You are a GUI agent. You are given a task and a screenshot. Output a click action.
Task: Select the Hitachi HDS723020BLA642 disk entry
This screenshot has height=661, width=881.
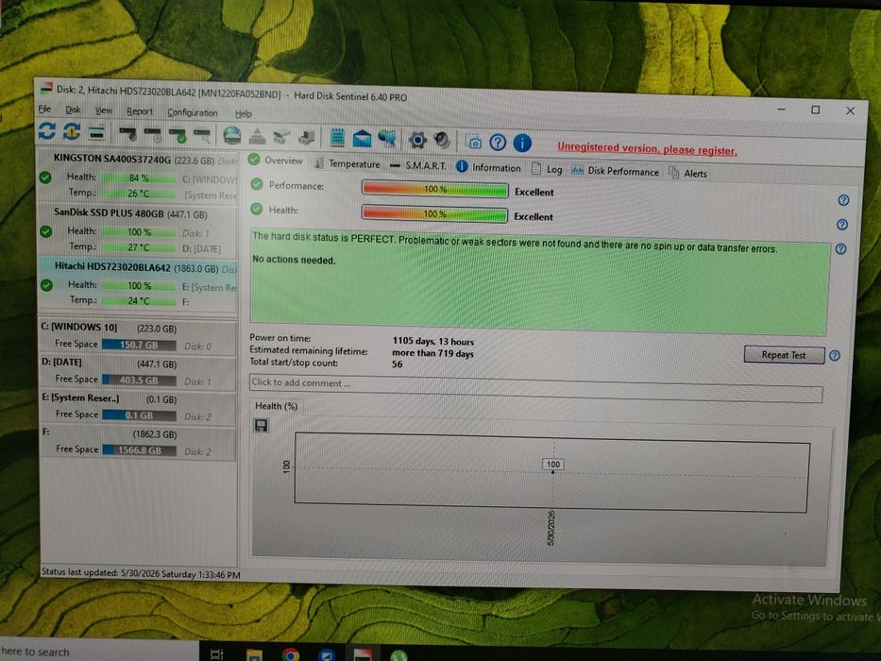click(138, 284)
